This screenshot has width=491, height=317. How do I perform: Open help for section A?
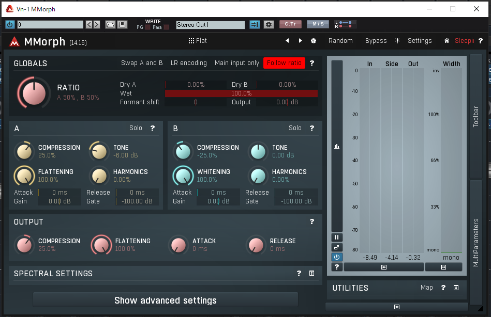[x=153, y=128]
